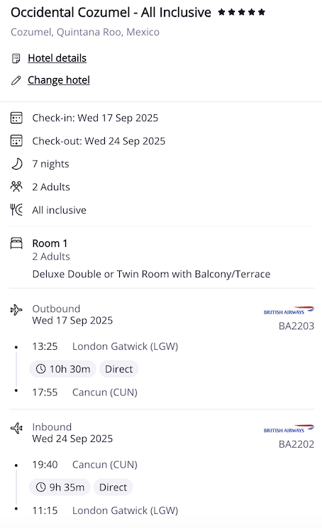Click the inbound Direct badge
The image size is (322, 528).
(113, 488)
